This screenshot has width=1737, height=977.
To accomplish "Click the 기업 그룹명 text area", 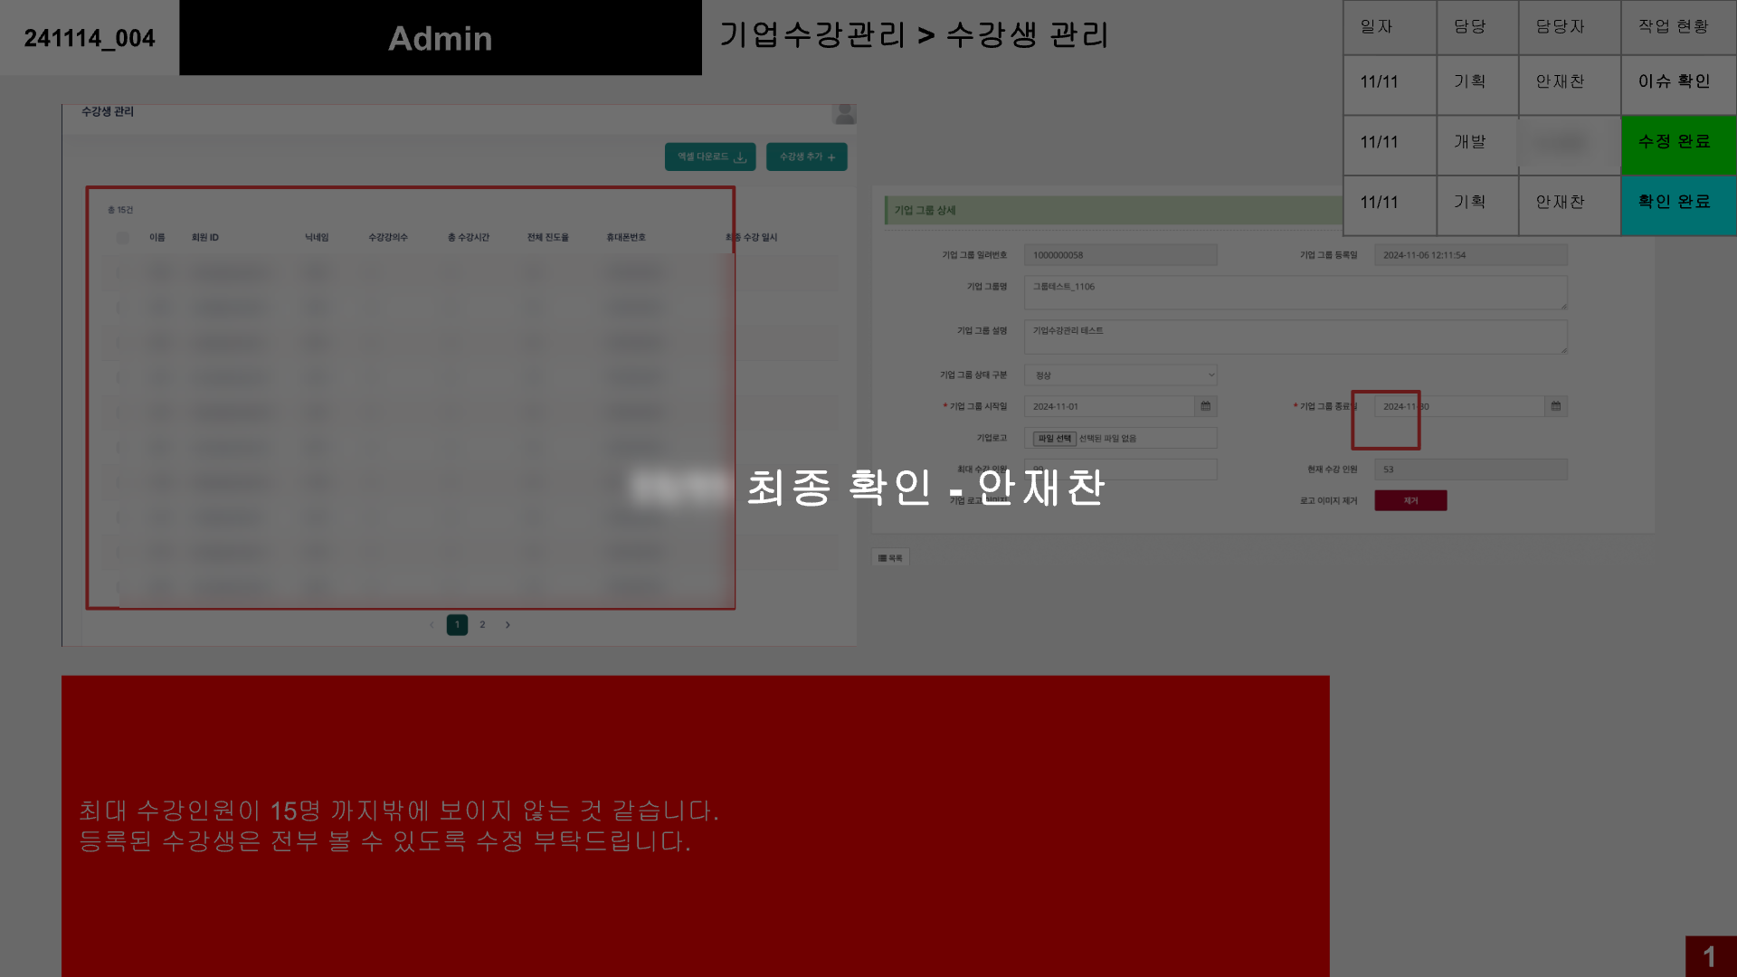I will [x=1296, y=292].
